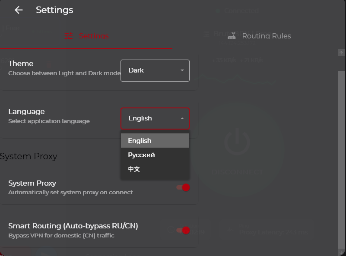Click the Theme label text
The image size is (346, 256).
[21, 63]
